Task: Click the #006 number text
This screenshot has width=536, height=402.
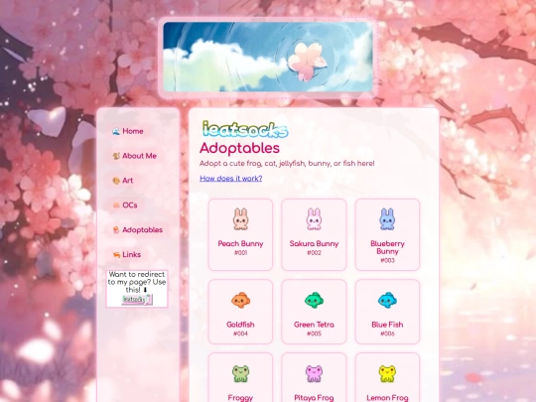Action: [387, 334]
